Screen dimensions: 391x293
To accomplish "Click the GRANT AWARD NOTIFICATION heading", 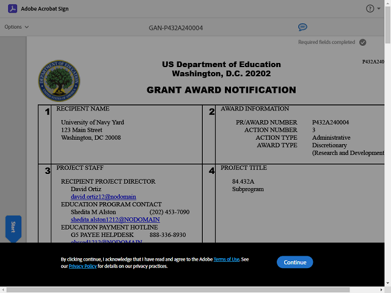I will (x=221, y=90).
